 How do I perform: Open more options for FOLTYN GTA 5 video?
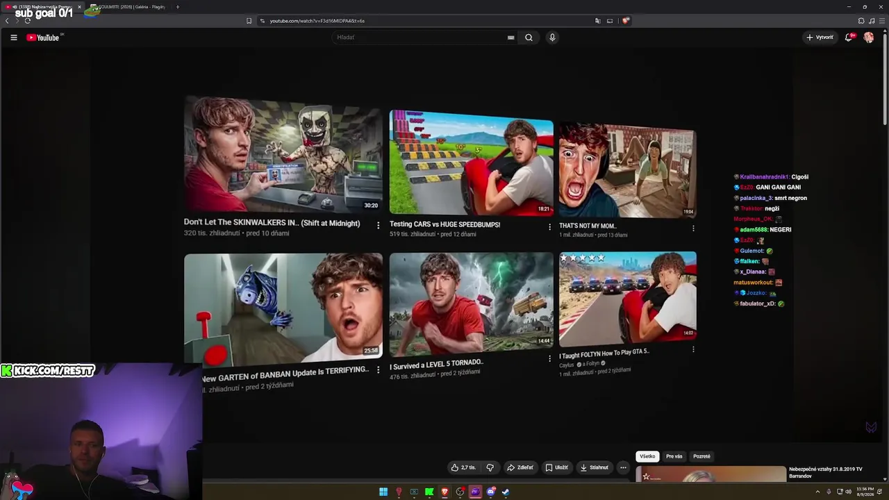(692, 349)
